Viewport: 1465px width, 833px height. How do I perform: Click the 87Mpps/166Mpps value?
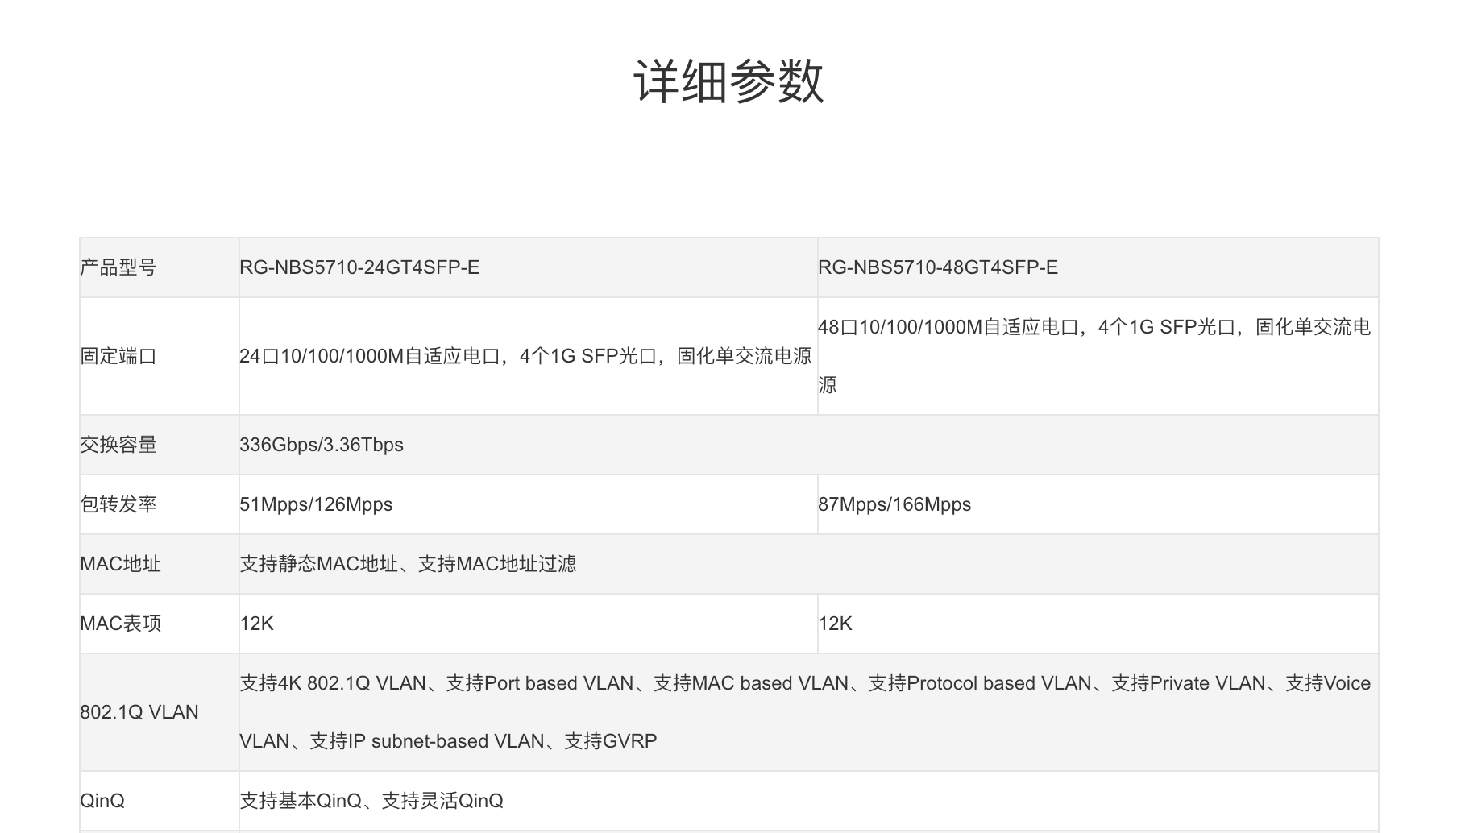[x=894, y=504]
